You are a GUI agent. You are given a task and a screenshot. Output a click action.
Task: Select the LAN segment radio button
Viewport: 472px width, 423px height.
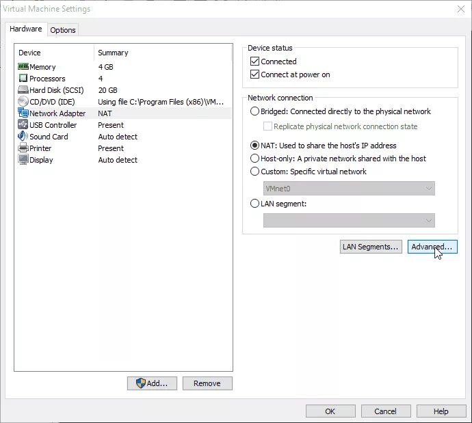click(x=254, y=204)
